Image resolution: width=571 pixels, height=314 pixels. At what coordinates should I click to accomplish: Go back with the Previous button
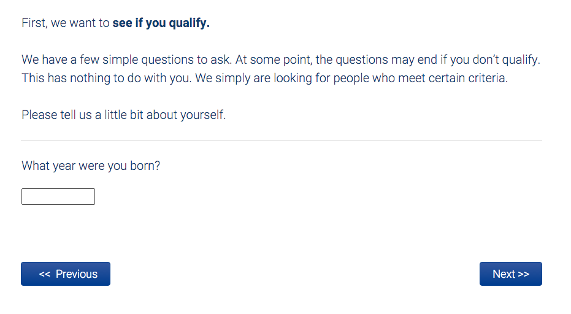66,274
